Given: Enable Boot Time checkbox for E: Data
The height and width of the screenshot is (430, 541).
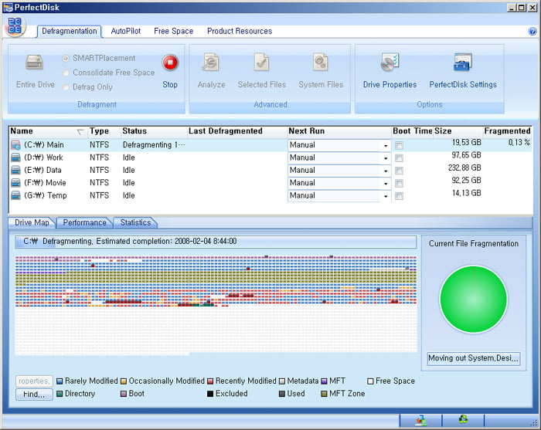Looking at the screenshot, I should click(399, 171).
